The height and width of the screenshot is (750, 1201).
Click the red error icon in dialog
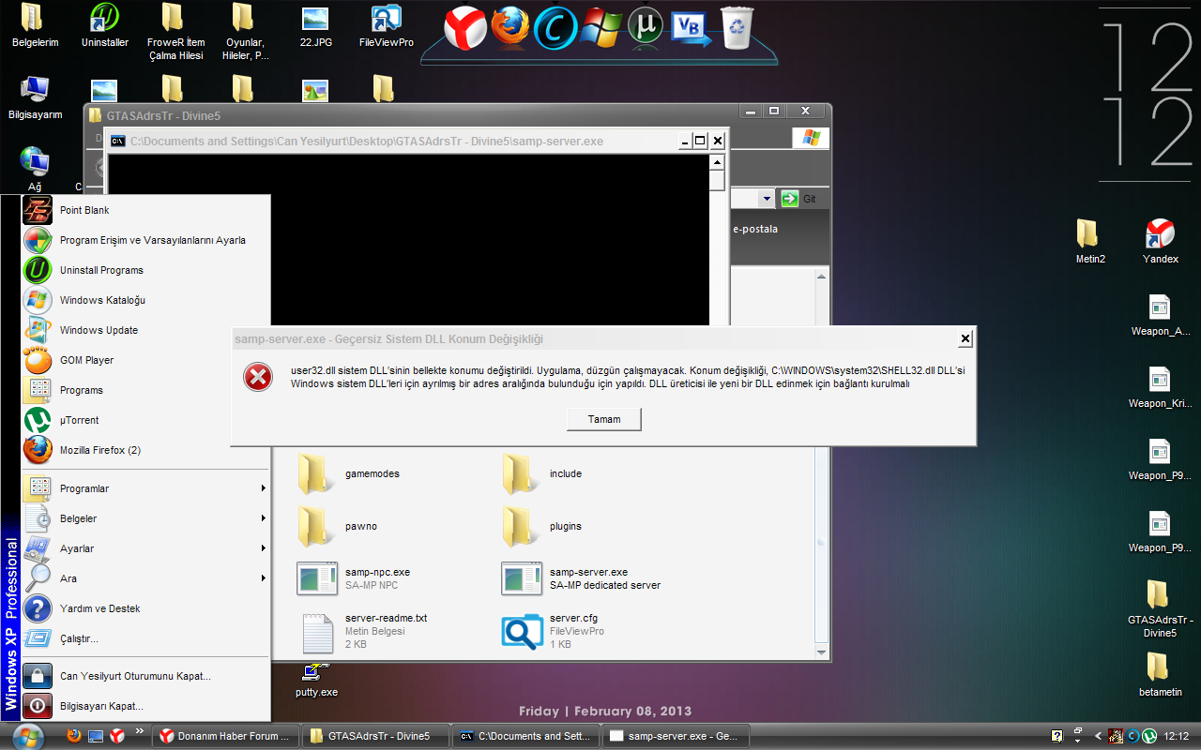click(x=257, y=377)
